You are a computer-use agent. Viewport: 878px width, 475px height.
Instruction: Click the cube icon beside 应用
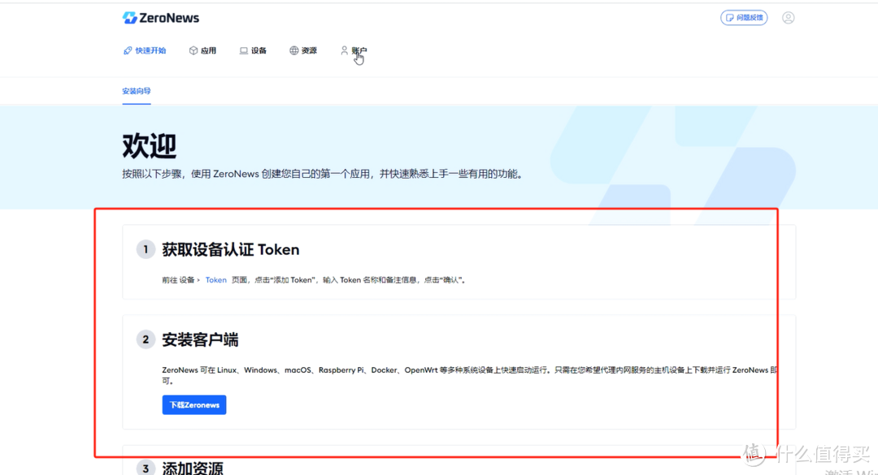coord(193,50)
